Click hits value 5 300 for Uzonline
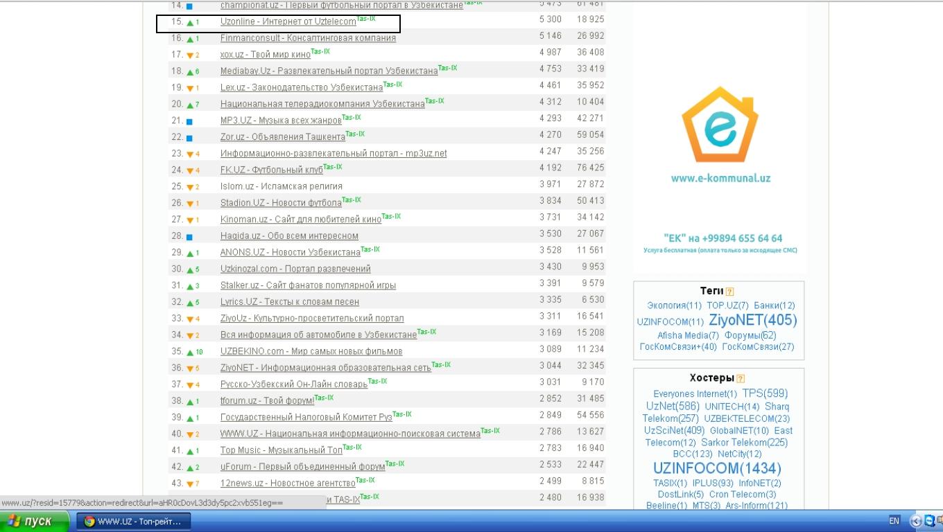 click(x=551, y=19)
